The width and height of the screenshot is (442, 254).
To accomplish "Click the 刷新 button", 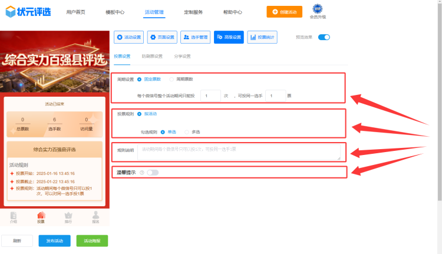I will click(x=17, y=241).
